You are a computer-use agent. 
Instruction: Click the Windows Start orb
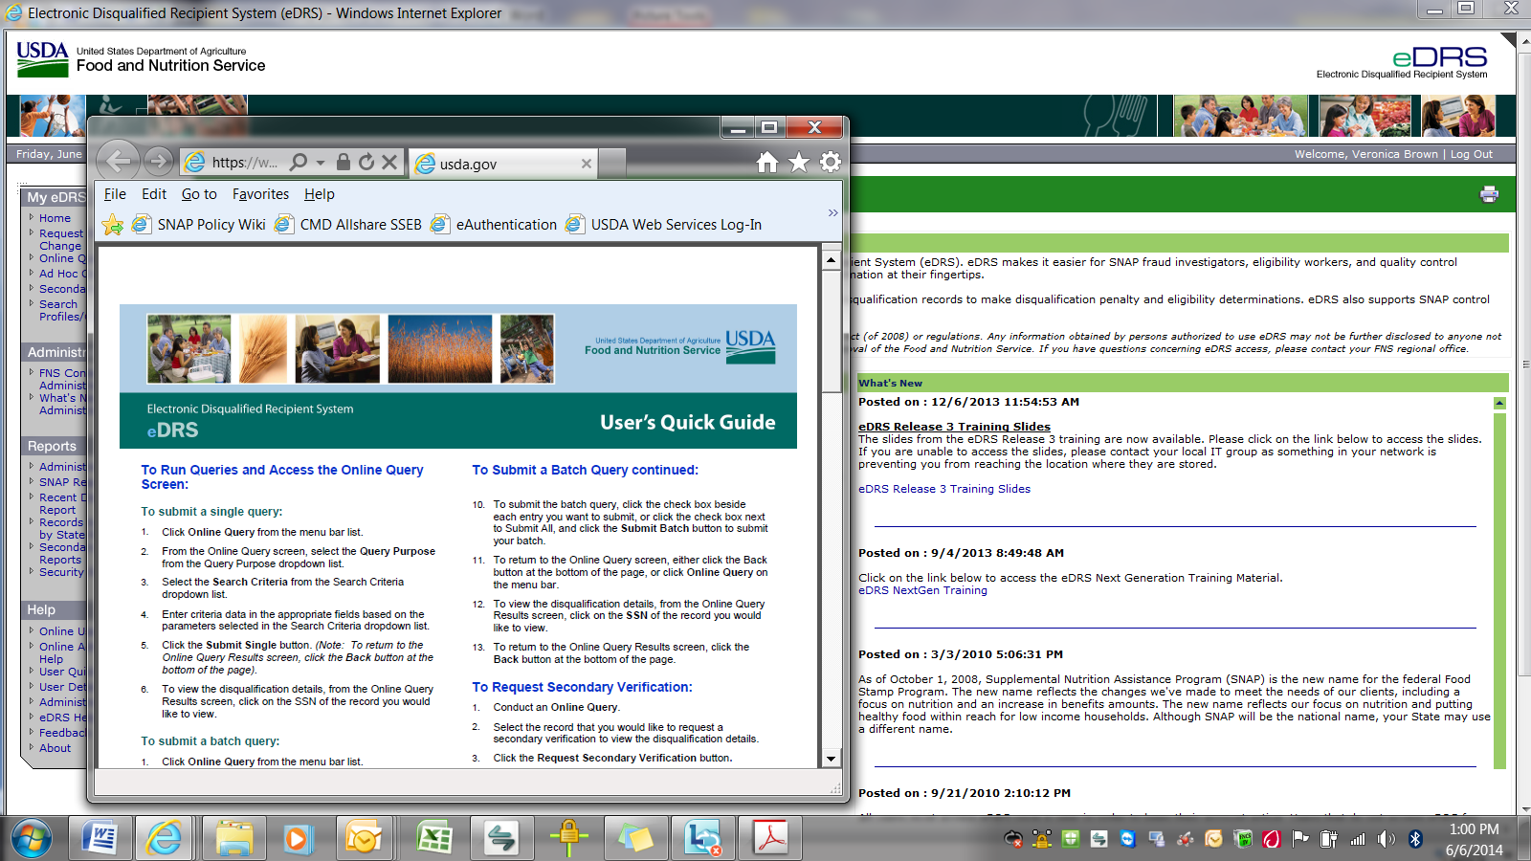[33, 839]
